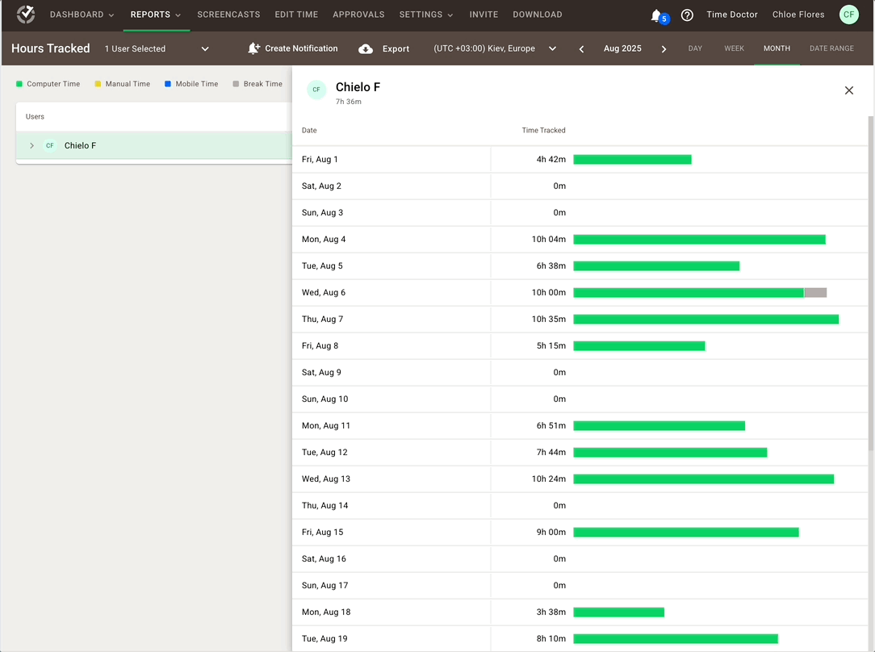Open the Approvals menu item
Image resolution: width=875 pixels, height=652 pixels.
[x=358, y=15]
